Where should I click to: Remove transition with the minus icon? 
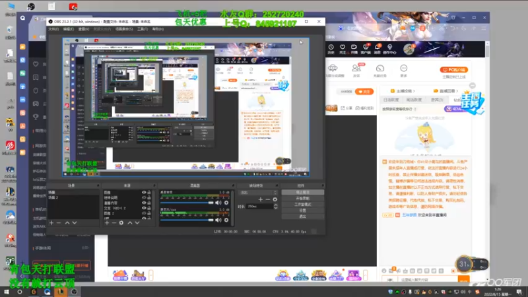(268, 199)
